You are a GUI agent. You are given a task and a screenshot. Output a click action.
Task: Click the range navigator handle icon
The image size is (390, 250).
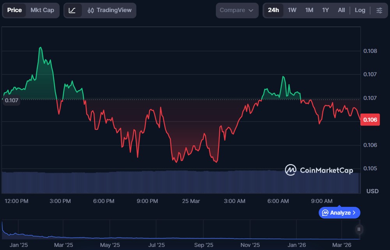click(x=358, y=229)
